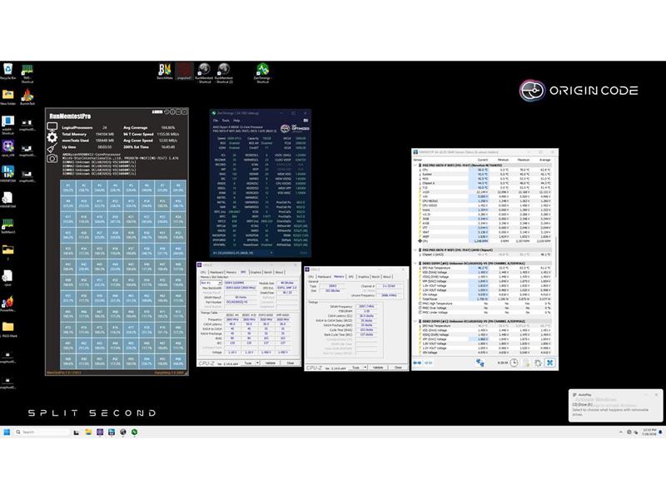Open the memory slot selection dropdown in CPU-Z
Image resolution: width=666 pixels, height=499 pixels.
pyautogui.click(x=211, y=283)
